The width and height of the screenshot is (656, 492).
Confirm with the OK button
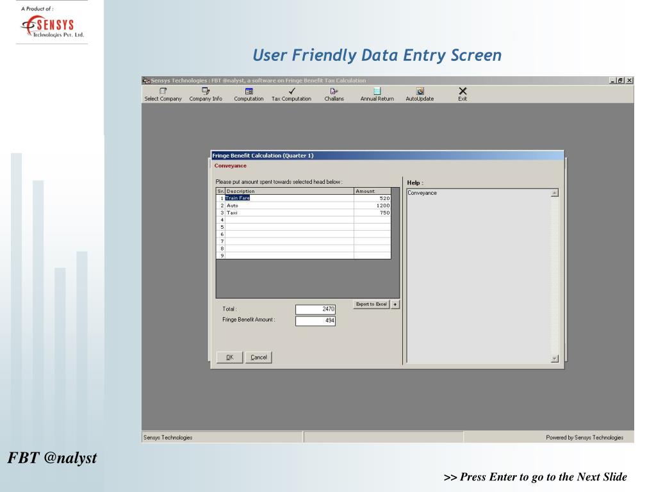[x=230, y=357]
